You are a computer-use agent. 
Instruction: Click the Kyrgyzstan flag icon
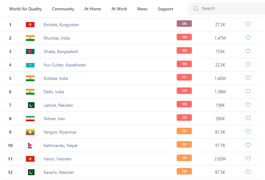pyautogui.click(x=30, y=25)
